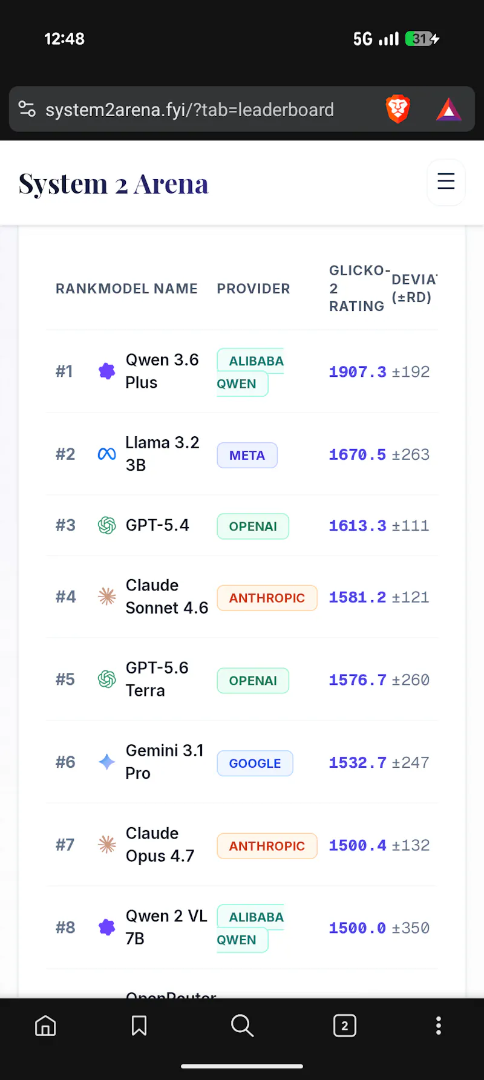
Task: Select the Claude Opus 4.7 model name
Action: point(160,845)
